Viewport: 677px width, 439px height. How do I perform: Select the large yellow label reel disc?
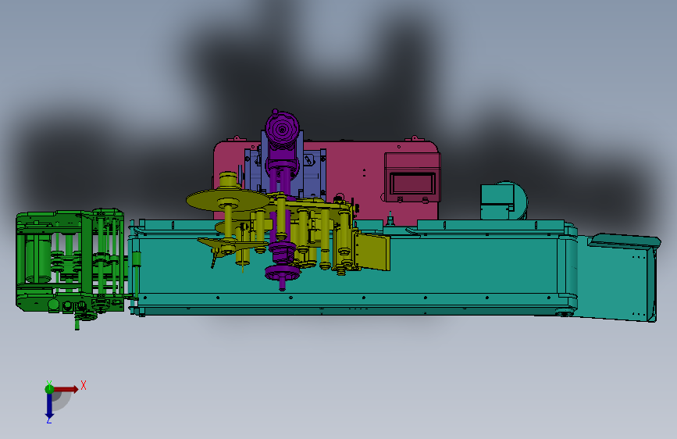click(x=227, y=200)
